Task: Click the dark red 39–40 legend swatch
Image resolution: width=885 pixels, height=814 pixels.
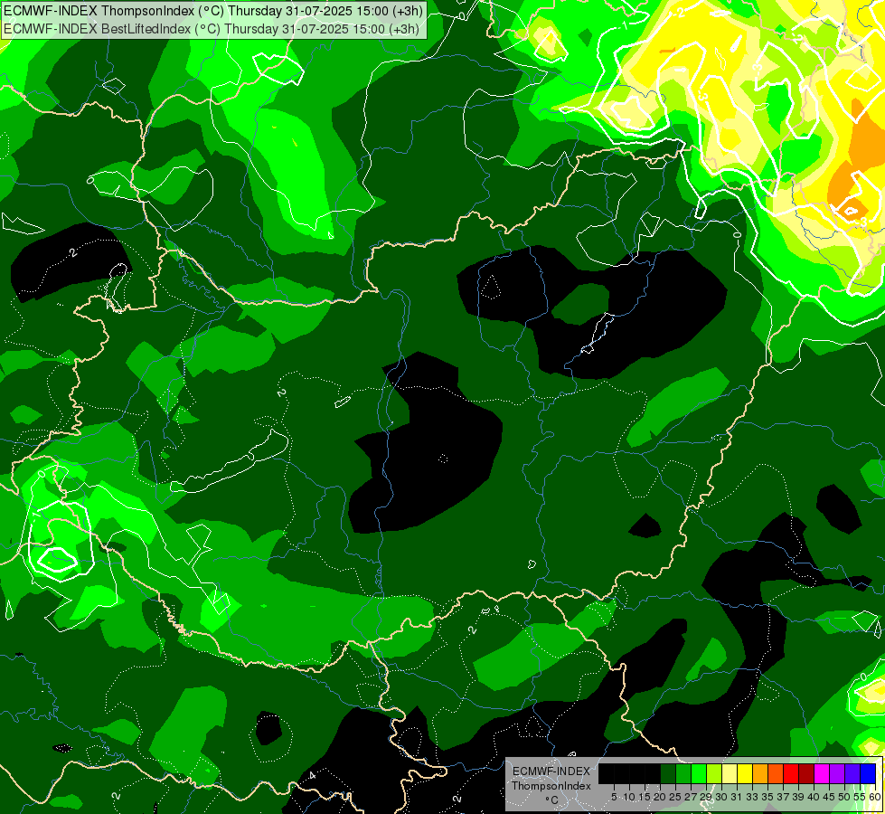Action: [x=806, y=773]
